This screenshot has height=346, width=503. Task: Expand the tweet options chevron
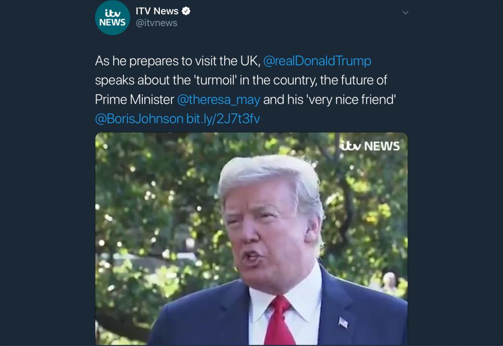(x=405, y=13)
